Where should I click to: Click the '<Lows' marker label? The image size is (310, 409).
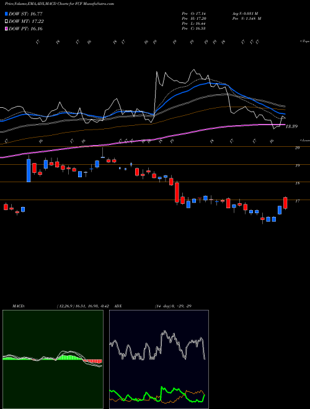pyautogui.click(x=305, y=140)
